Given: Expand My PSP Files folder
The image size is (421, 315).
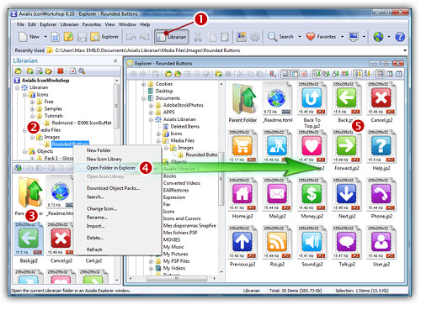Looking at the screenshot, I should click(151, 261).
